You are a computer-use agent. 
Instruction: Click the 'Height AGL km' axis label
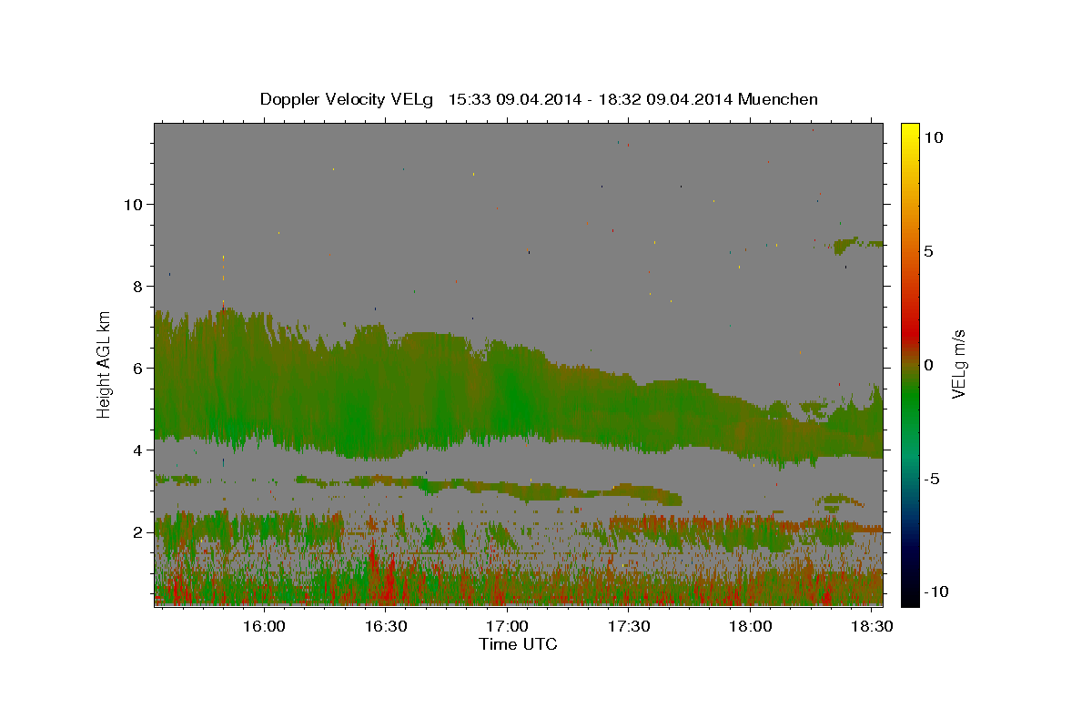click(x=105, y=364)
